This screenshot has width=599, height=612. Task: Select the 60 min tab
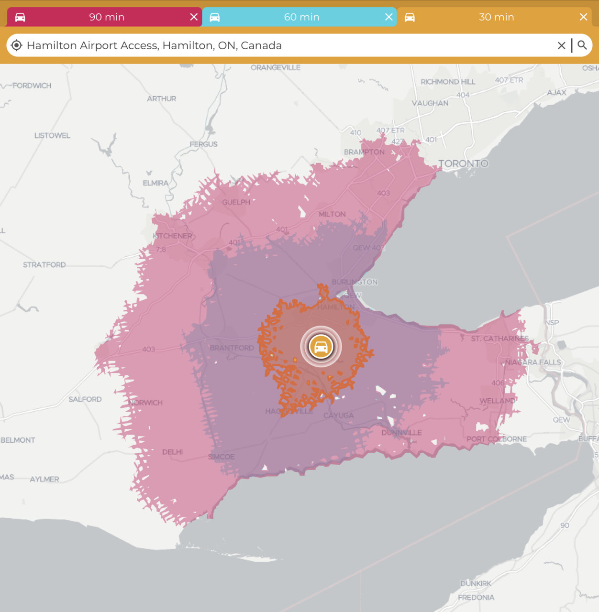coord(301,17)
